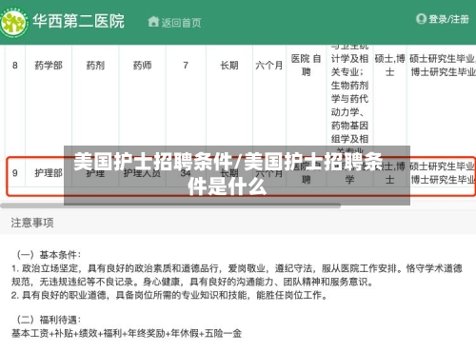This screenshot has height=352, width=476.
Task: Click the 六个月 cell in row 8
Action: pos(269,66)
